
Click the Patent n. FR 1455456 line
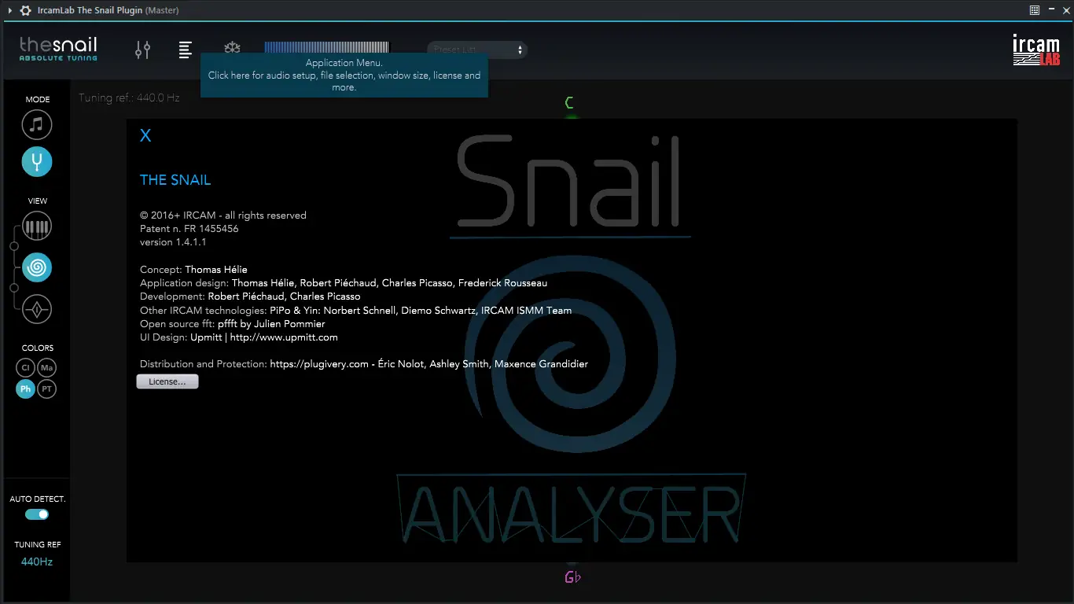(189, 229)
